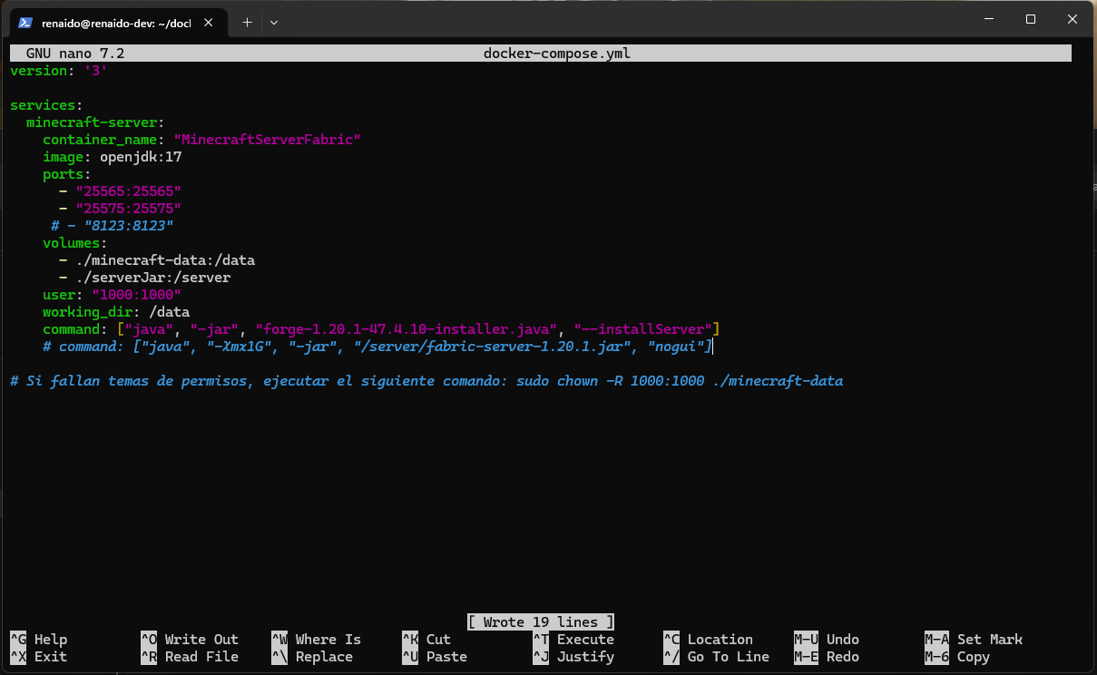Click the ./serverJar:/server volume entry
The height and width of the screenshot is (675, 1097).
[153, 278]
